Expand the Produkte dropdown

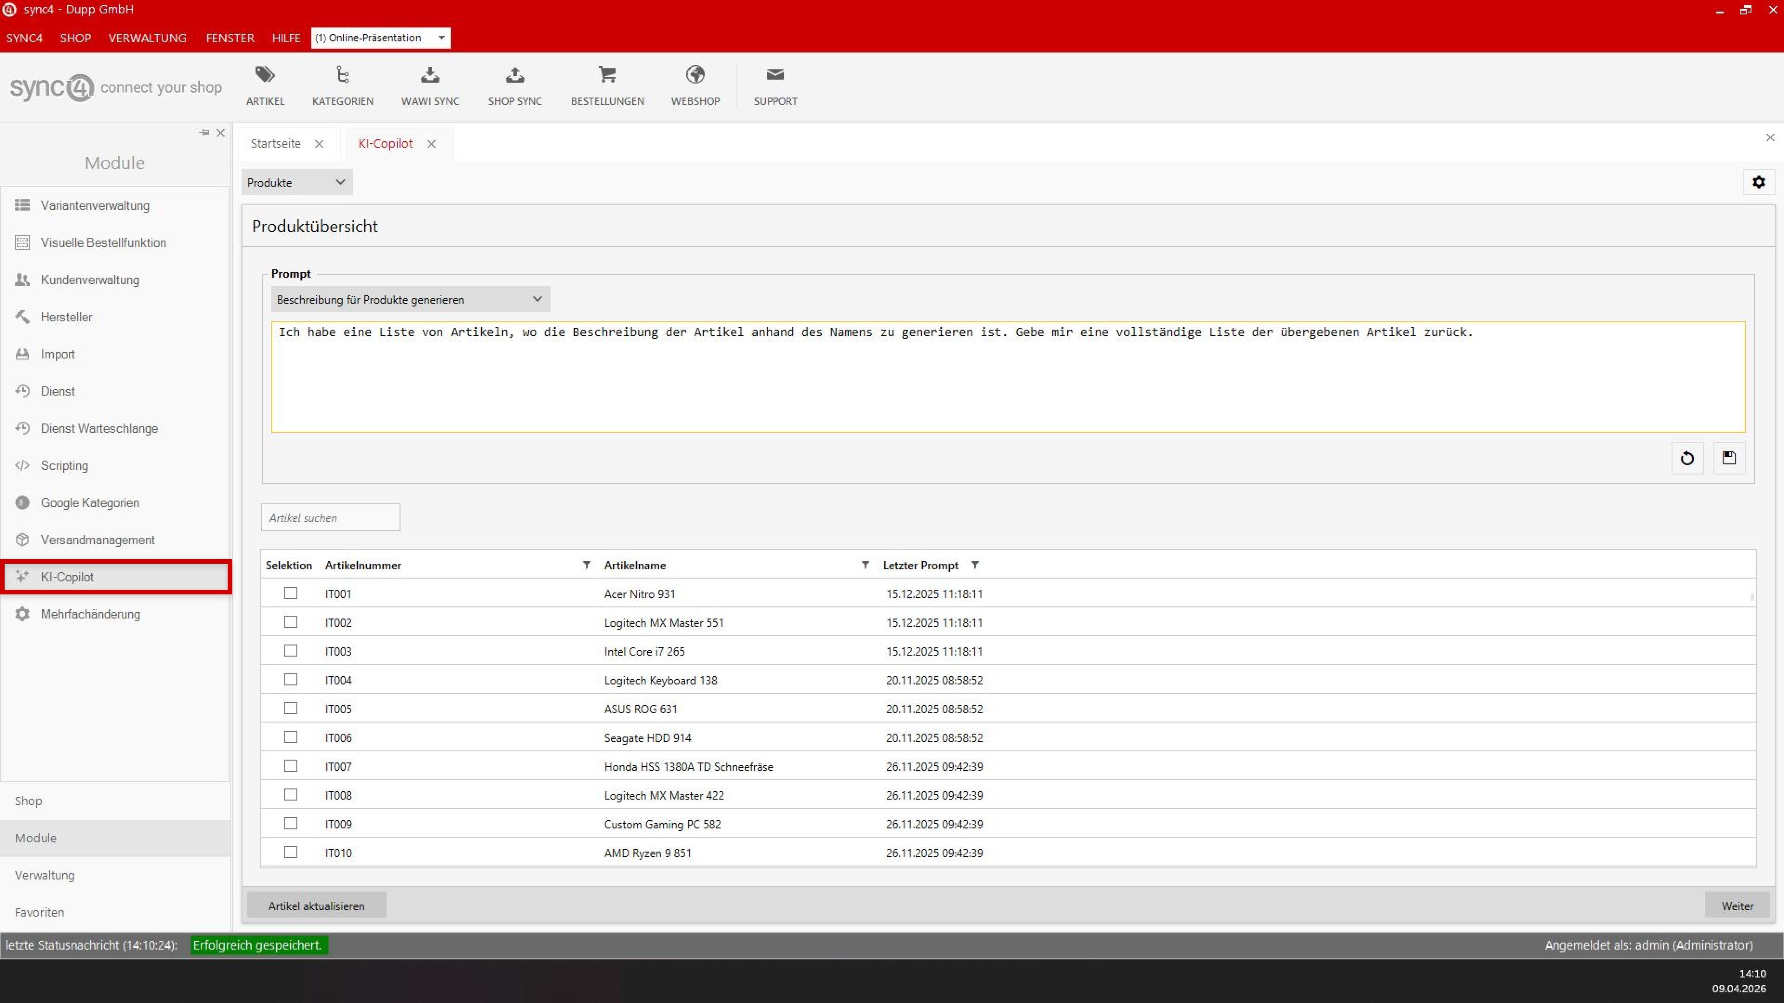click(296, 182)
